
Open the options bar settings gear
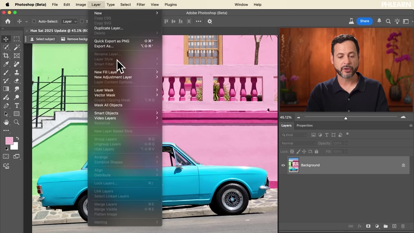[210, 21]
